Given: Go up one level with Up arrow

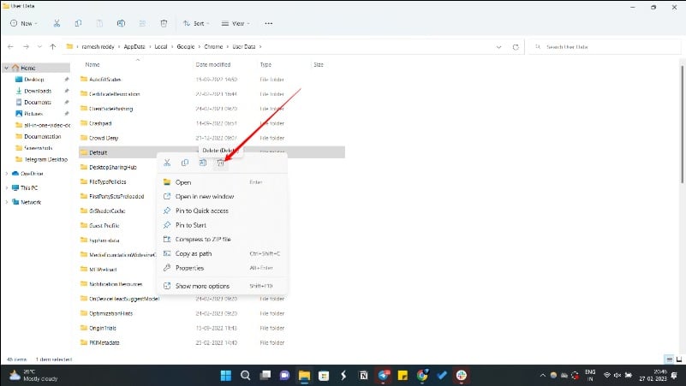Looking at the screenshot, I should tap(53, 47).
